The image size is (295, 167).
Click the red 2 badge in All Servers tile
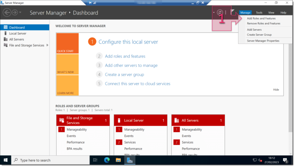[176, 142]
